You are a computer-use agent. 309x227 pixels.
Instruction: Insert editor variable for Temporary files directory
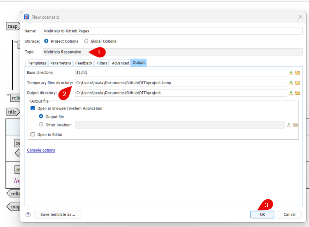291,83
